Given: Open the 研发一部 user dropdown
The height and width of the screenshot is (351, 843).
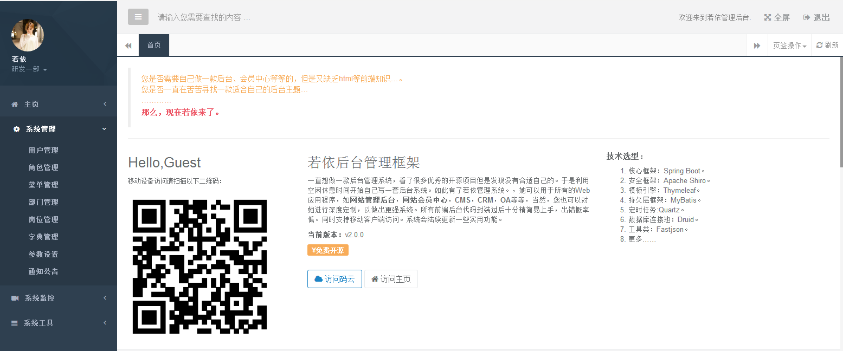Looking at the screenshot, I should point(29,69).
